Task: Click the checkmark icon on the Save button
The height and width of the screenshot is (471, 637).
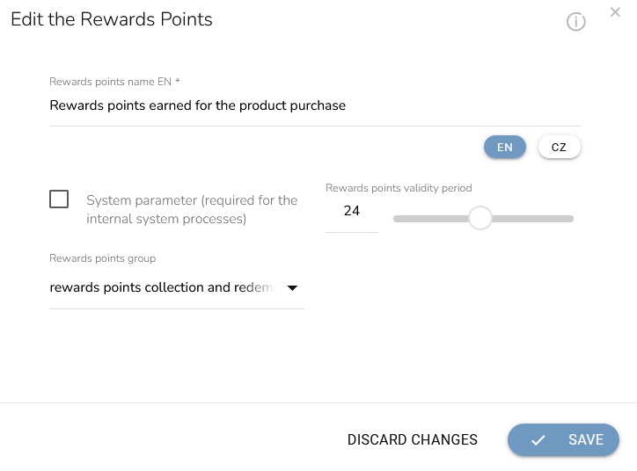Action: (x=538, y=440)
